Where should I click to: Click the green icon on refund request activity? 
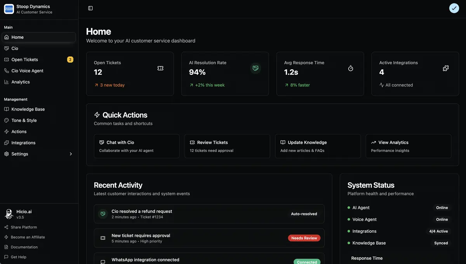(x=103, y=214)
